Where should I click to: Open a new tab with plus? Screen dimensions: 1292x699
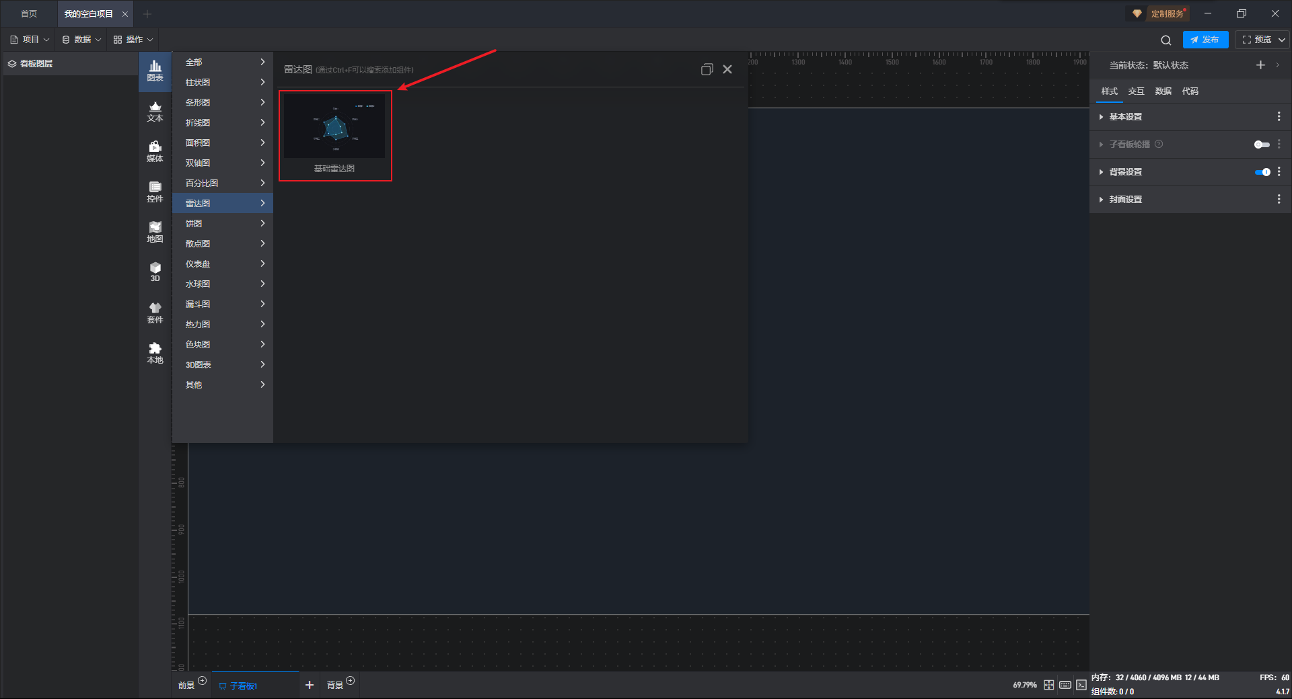click(x=147, y=13)
